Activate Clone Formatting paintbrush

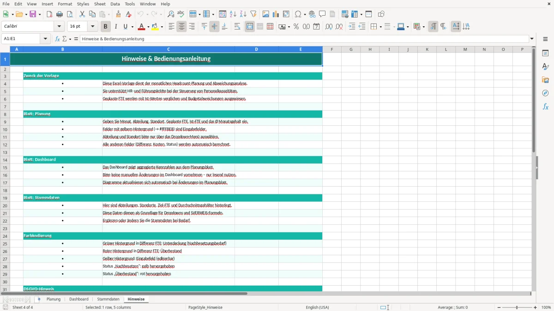point(119,14)
